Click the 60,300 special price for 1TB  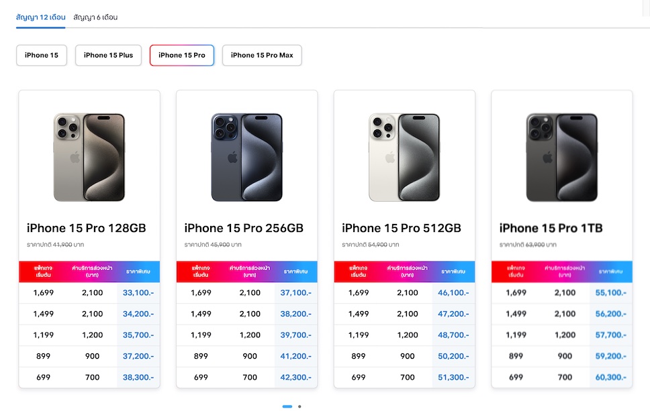point(611,377)
